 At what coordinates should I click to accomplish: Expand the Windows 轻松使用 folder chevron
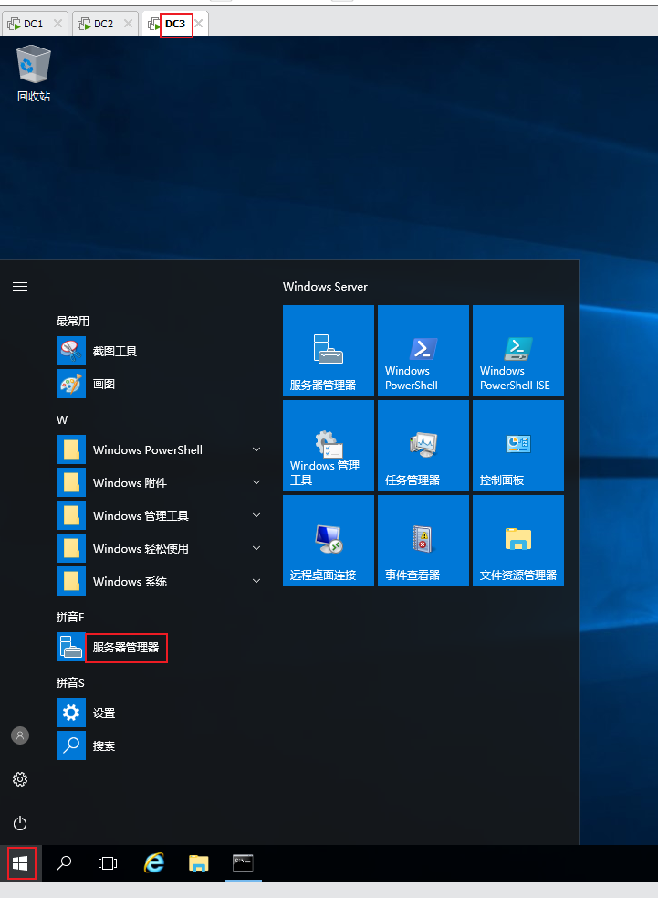click(257, 548)
